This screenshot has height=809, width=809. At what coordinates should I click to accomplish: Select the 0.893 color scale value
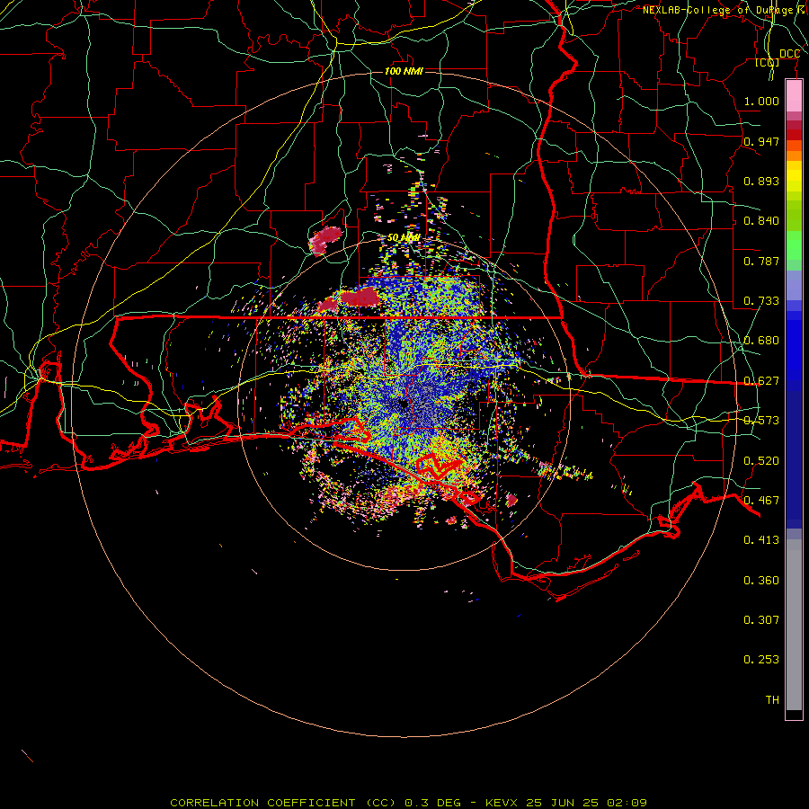coord(761,181)
